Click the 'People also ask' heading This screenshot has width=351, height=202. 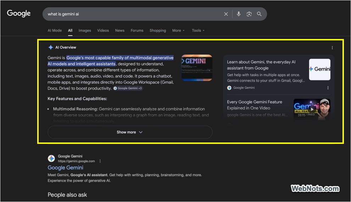coord(67,195)
